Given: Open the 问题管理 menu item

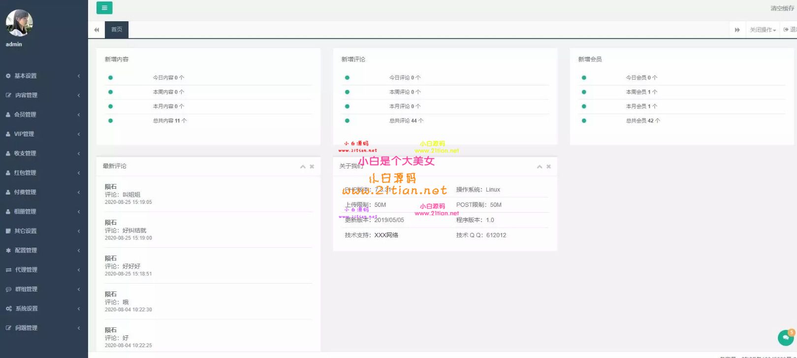Looking at the screenshot, I should [44, 328].
